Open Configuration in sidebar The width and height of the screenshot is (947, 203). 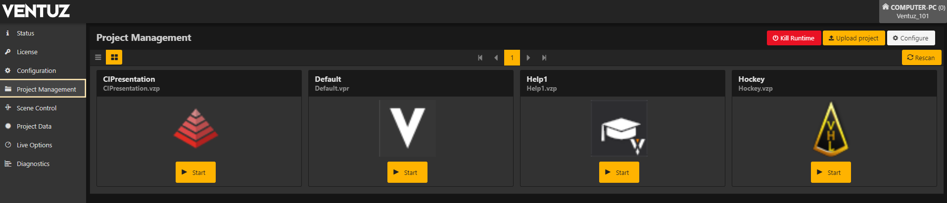[36, 71]
